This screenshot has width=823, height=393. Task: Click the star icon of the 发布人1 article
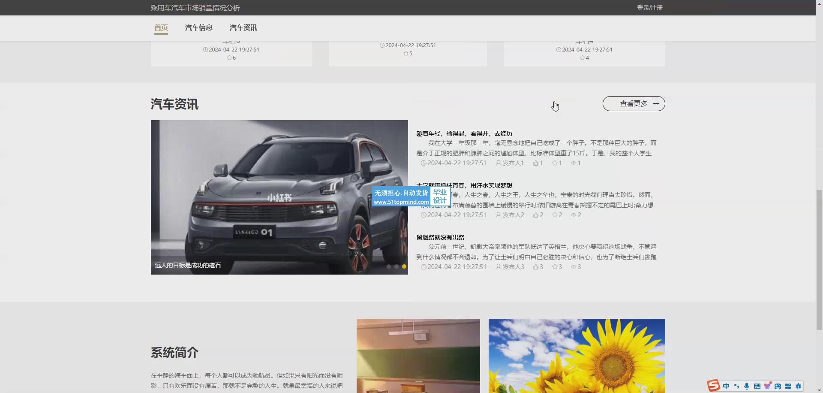(555, 163)
